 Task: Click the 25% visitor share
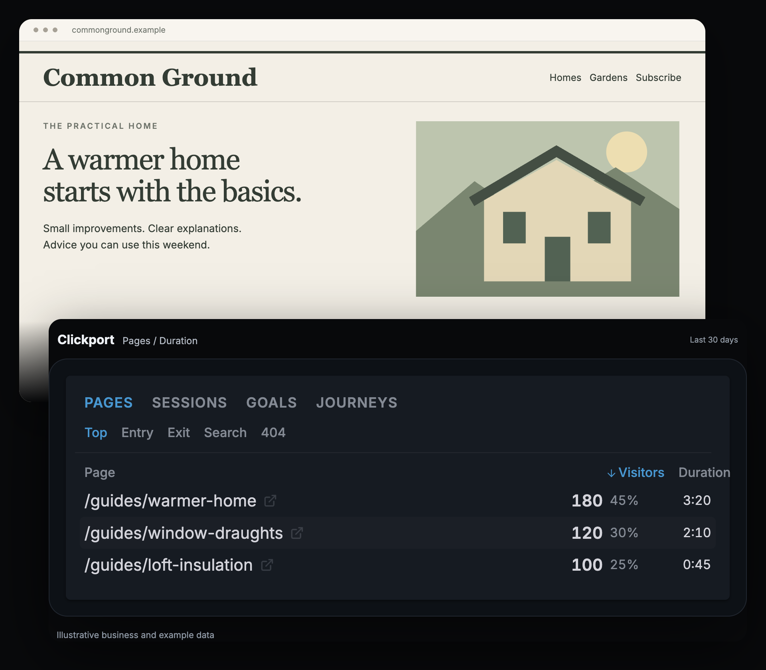pyautogui.click(x=624, y=565)
